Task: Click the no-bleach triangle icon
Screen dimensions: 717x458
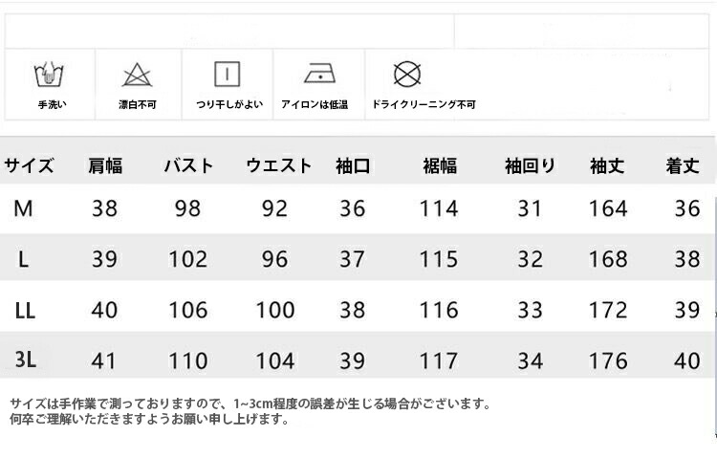Action: coord(136,75)
